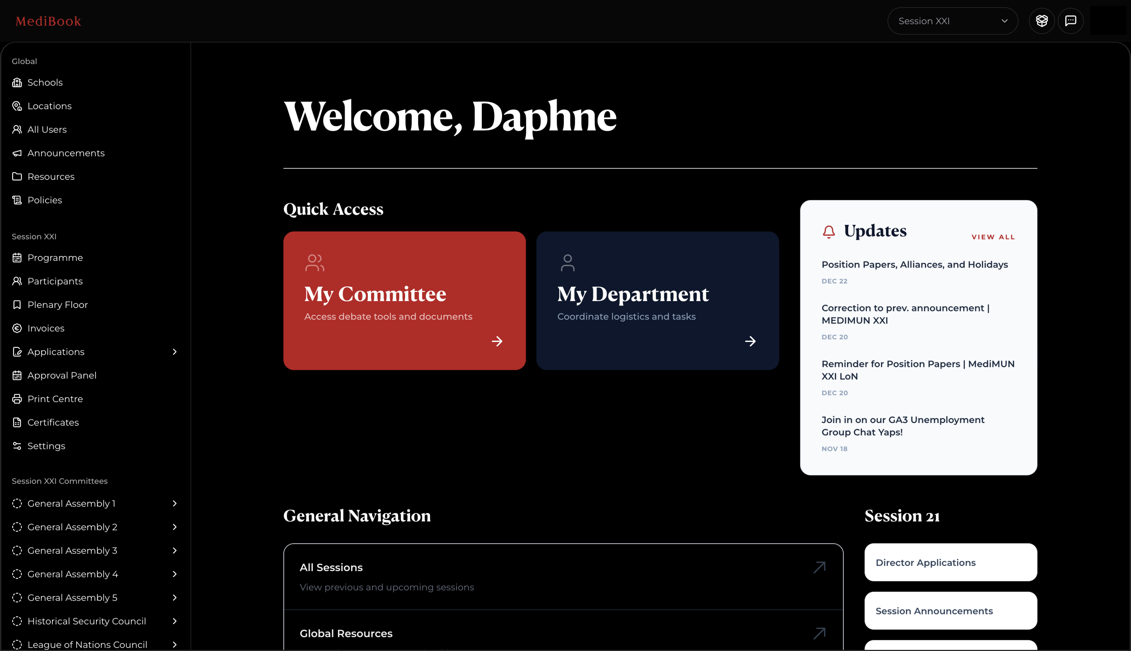Click the package box icon in header
This screenshot has width=1131, height=651.
tap(1041, 21)
